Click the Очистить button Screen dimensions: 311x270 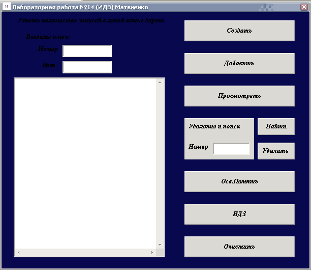(239, 247)
